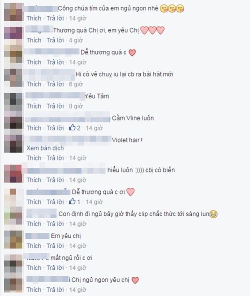Like the 'hiểu luôn :))))' comment

[x=34, y=180]
